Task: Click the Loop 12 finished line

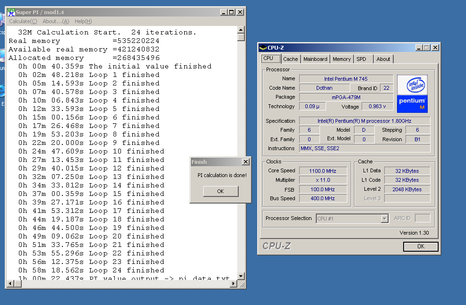Action: 91,168
